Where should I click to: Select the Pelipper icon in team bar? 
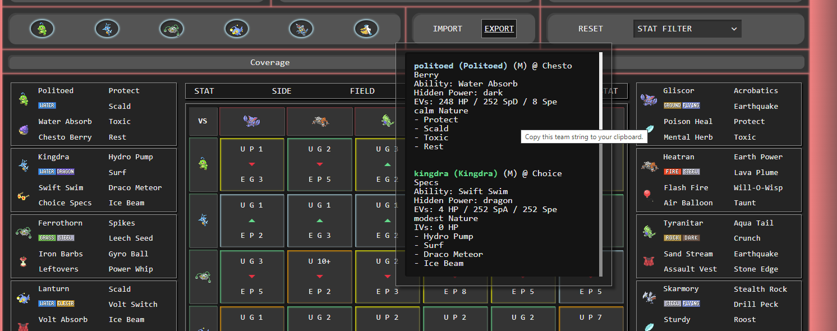[x=366, y=29]
